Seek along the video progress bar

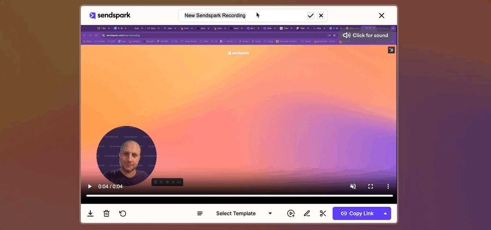240,196
